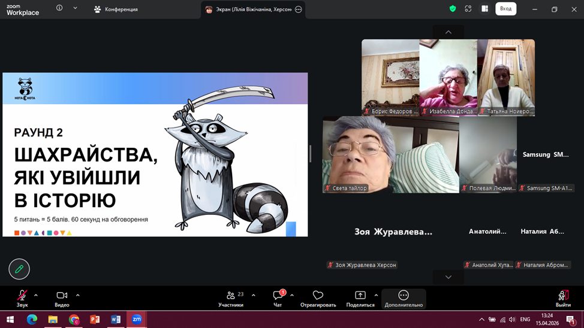The image size is (584, 328).
Task: Unmute the microphone with the Звук button
Action: (22, 296)
